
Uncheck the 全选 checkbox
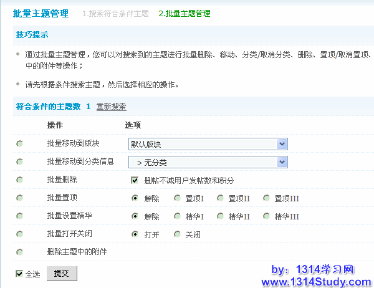(19, 274)
